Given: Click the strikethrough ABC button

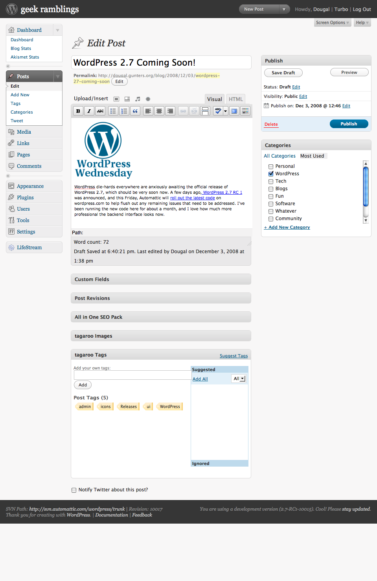Looking at the screenshot, I should tap(100, 111).
